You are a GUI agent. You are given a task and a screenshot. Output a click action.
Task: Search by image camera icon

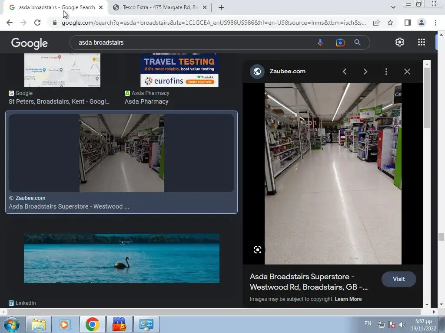(x=340, y=42)
